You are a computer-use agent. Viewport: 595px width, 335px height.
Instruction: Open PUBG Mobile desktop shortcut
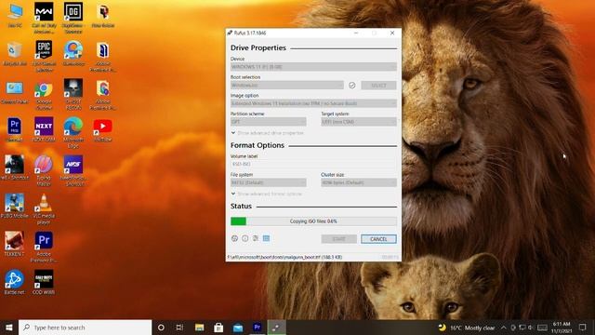(x=15, y=206)
